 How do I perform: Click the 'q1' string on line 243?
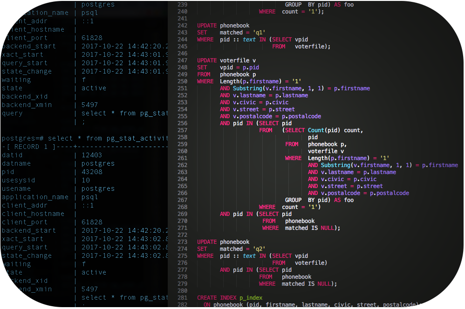tap(259, 33)
